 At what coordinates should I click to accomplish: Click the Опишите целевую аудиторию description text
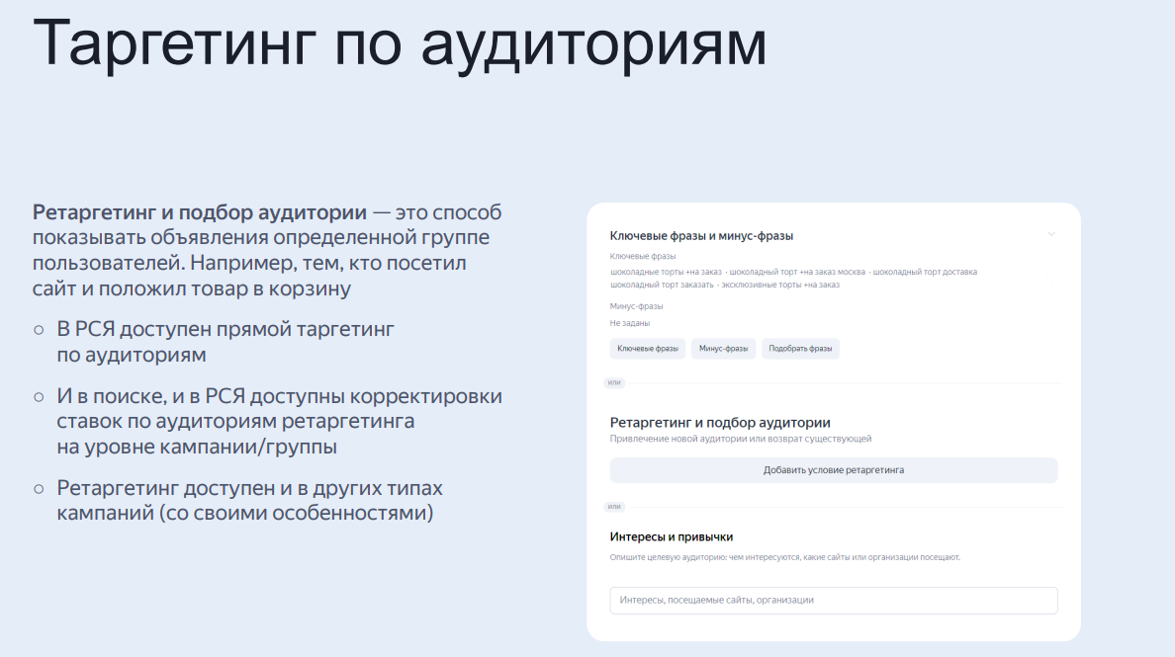784,557
